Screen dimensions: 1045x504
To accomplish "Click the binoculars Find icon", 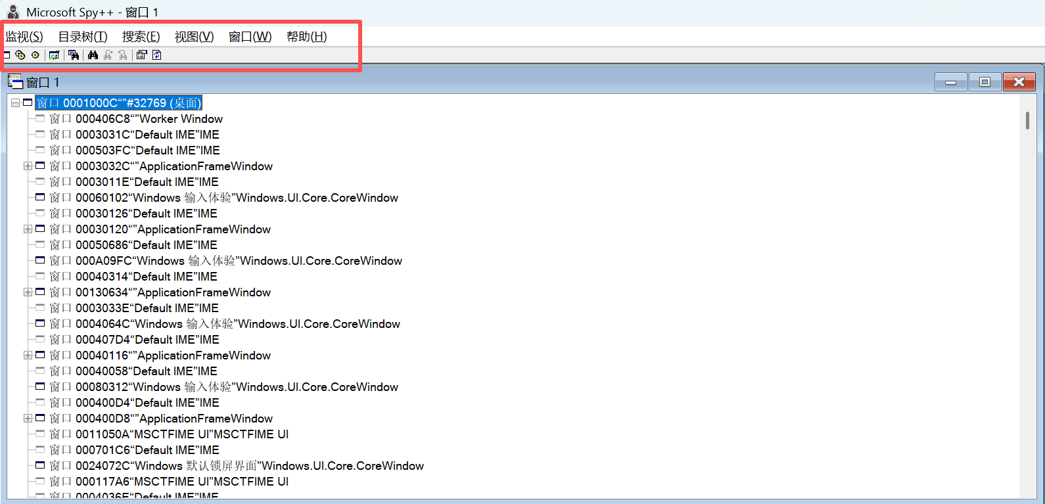I will [x=93, y=55].
